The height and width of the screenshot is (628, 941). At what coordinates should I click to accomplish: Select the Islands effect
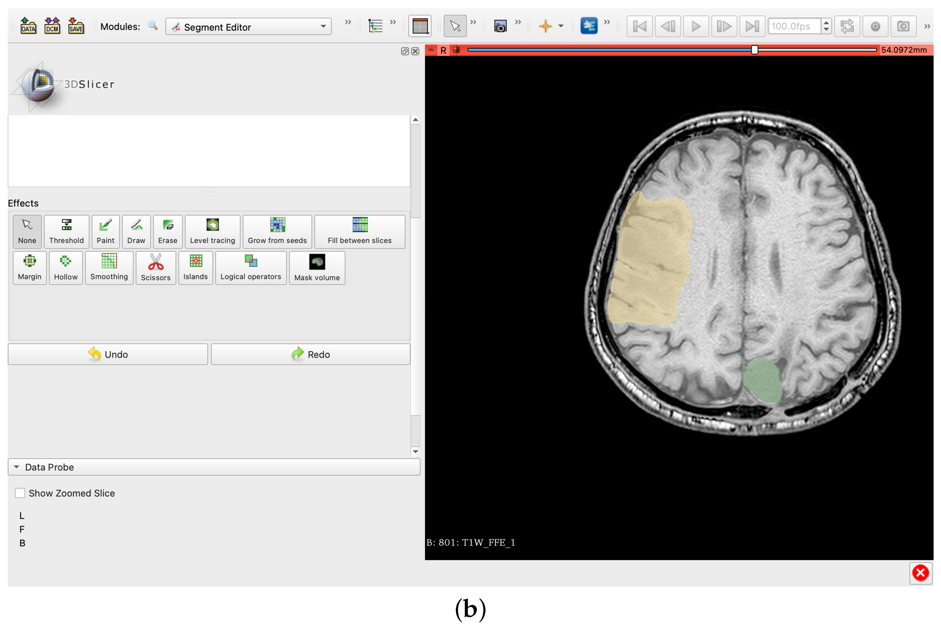[x=195, y=267]
